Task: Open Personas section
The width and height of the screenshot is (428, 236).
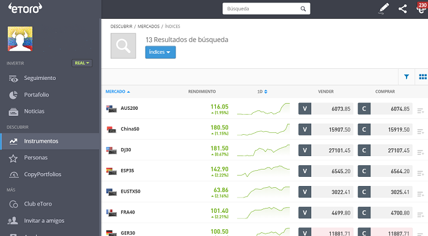Action: (x=35, y=157)
